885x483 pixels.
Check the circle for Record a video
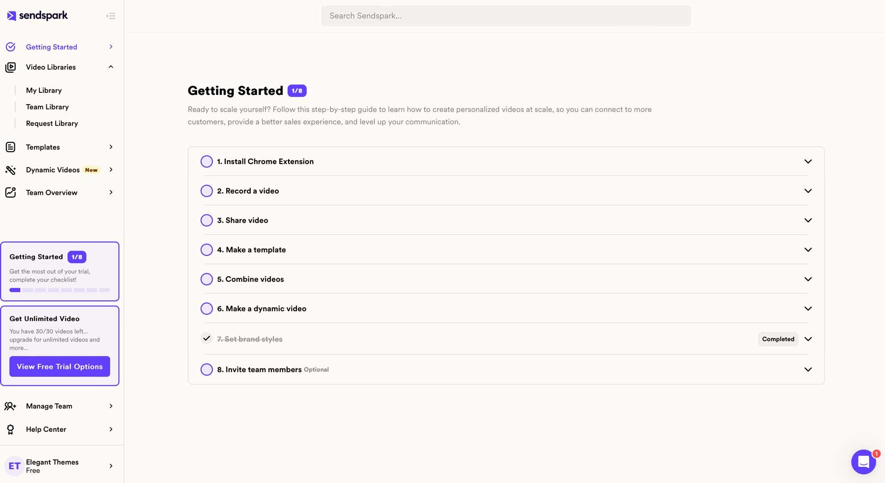(x=206, y=191)
